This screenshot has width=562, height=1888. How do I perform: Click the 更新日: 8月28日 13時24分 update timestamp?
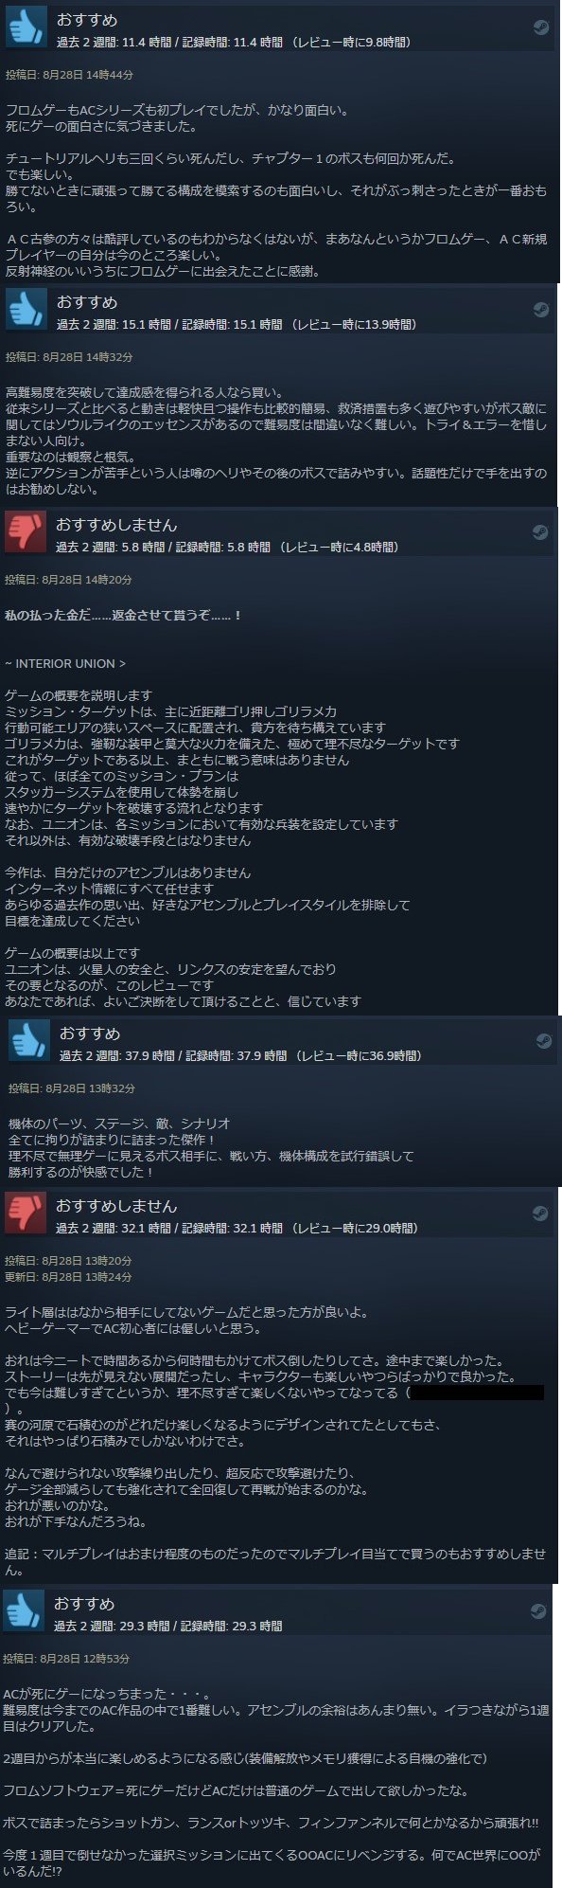68,1277
